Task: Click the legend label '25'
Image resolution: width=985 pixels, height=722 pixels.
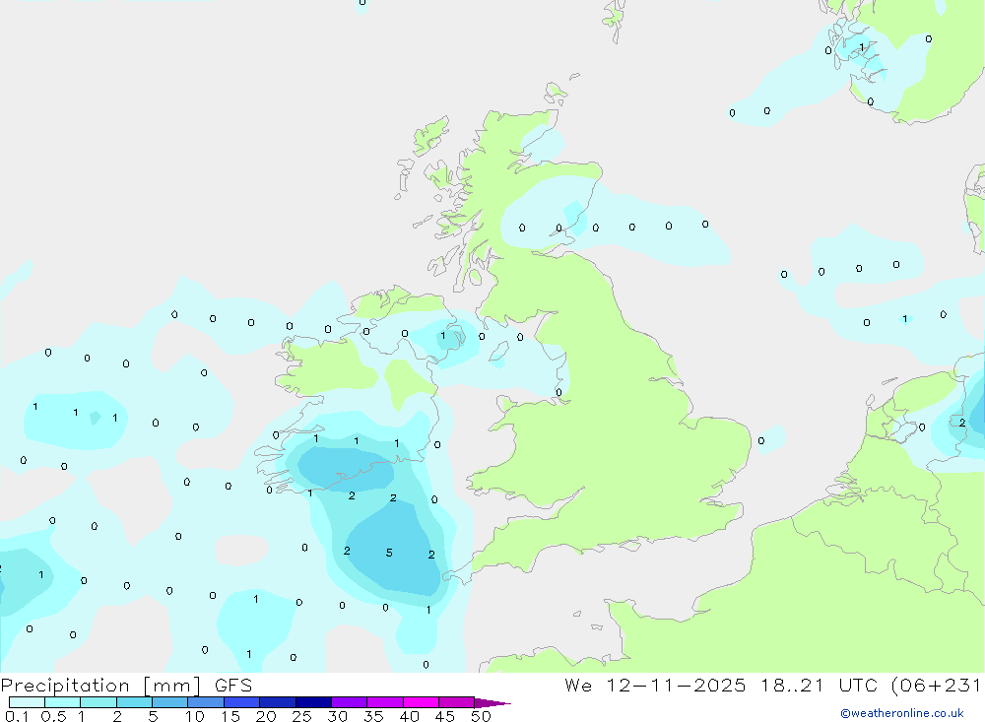Action: coord(302,716)
